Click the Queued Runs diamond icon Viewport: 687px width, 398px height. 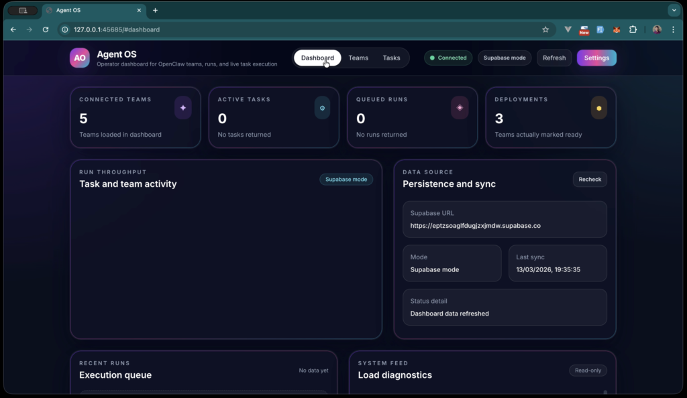[460, 108]
